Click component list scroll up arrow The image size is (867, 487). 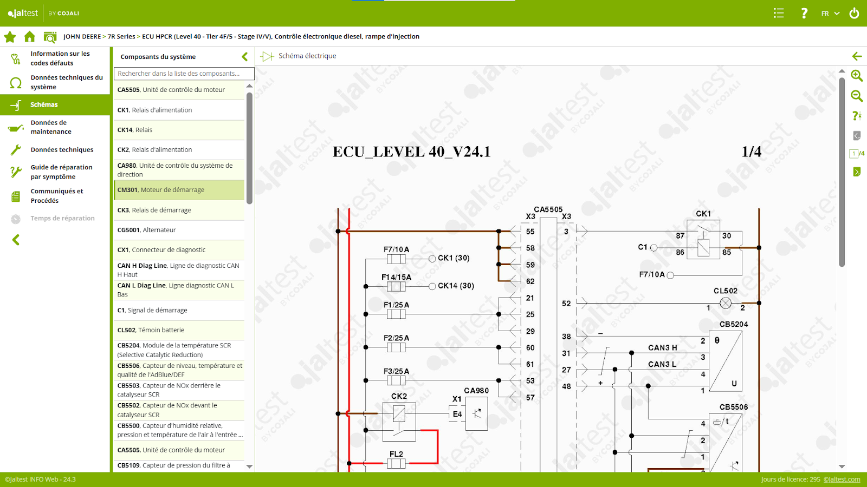[249, 86]
